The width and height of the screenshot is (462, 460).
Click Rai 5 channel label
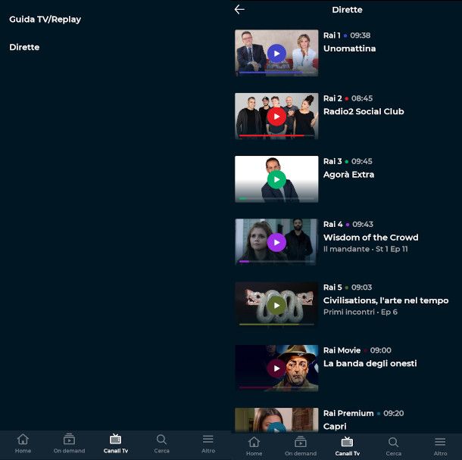(332, 287)
